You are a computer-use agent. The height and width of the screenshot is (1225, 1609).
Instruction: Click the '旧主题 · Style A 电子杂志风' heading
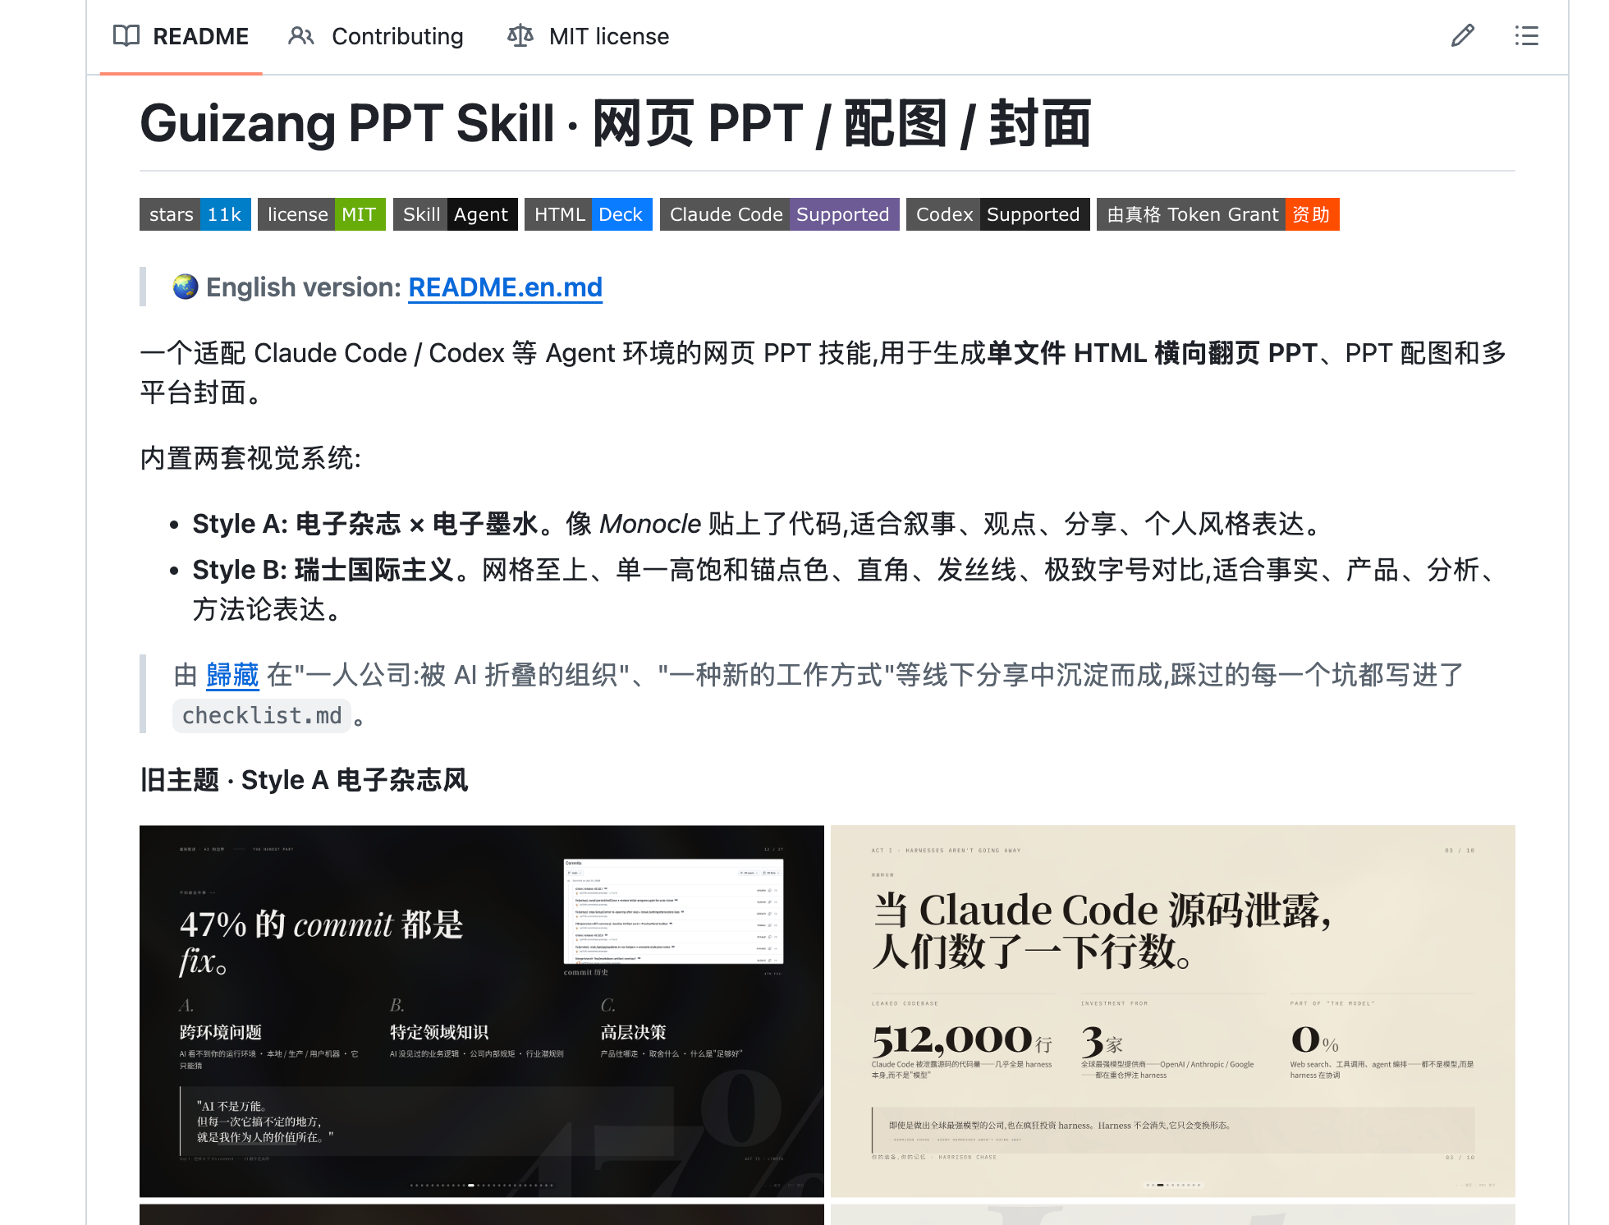[304, 780]
